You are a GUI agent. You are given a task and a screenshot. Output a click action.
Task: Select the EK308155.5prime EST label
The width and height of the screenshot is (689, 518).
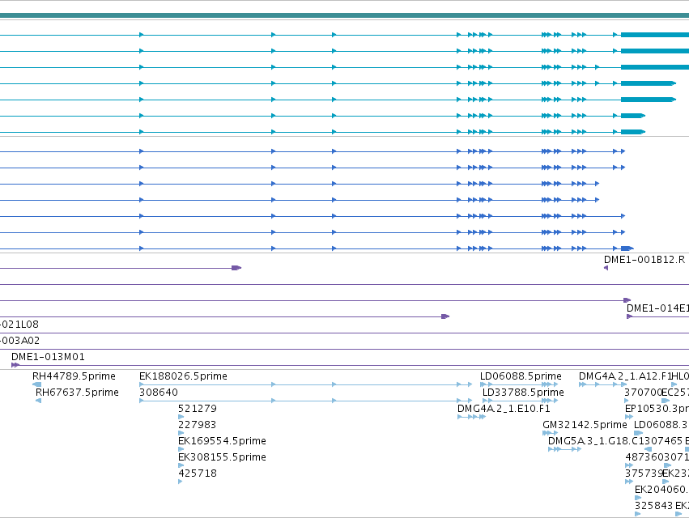coord(222,457)
